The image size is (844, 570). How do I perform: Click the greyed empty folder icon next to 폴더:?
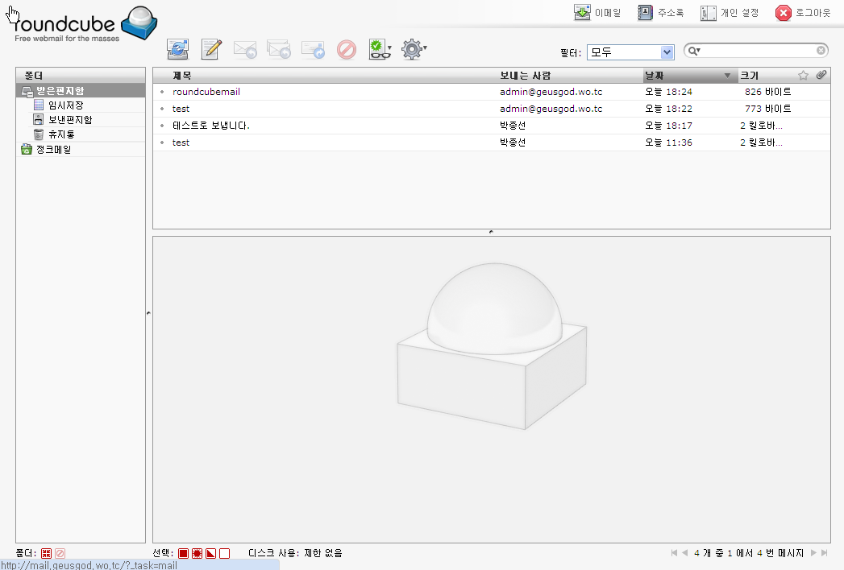[60, 553]
